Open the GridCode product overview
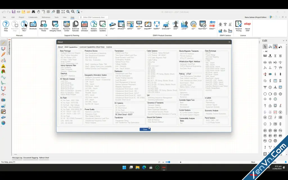Viewport: 288px width, 180px height. click(x=166, y=25)
